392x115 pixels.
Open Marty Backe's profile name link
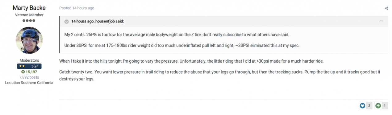pos(29,8)
